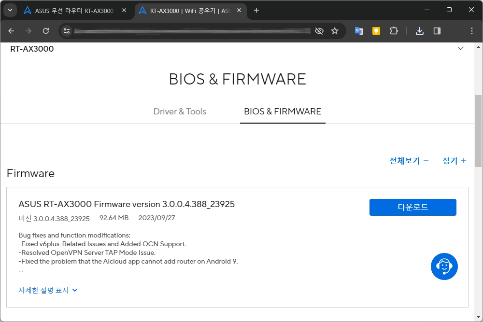Viewport: 483px width, 322px height.
Task: Open the support chat agent icon
Action: tap(444, 266)
